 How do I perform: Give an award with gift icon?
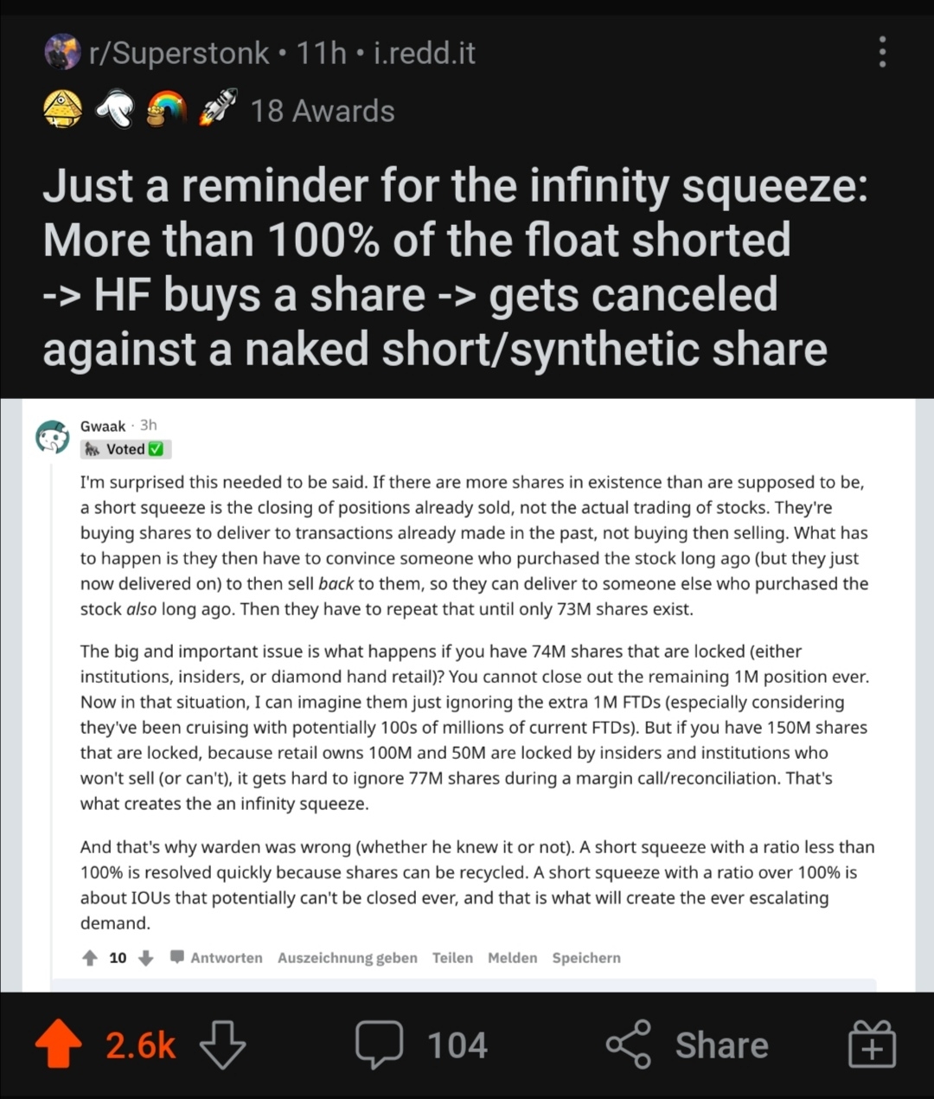tap(871, 1044)
